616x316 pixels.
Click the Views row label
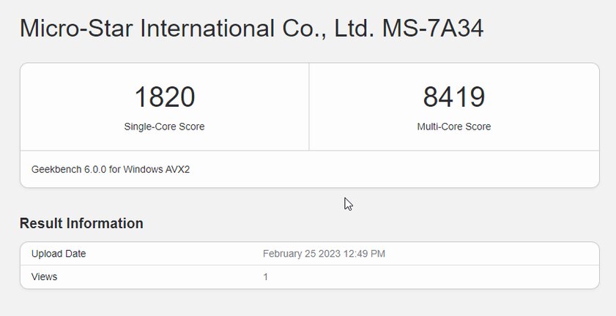45,276
